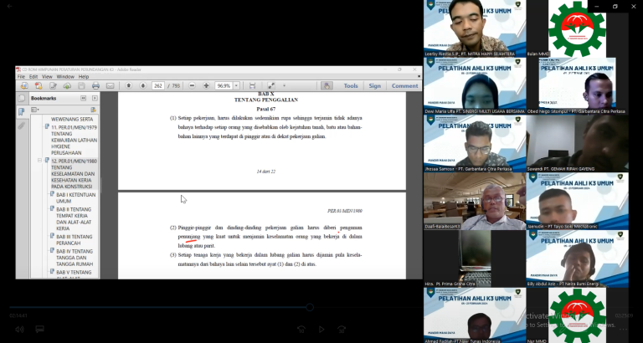Click the elapsed time 02:14:41 label

(x=18, y=315)
